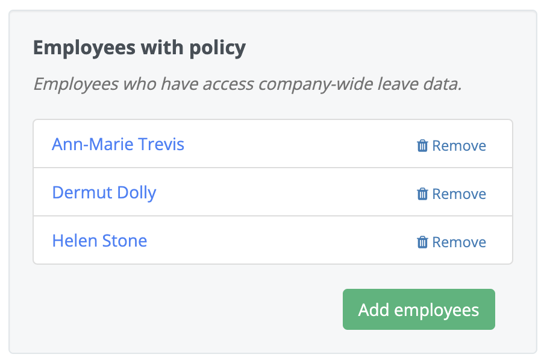Open Helen Stone's profile
This screenshot has width=547, height=363.
pyautogui.click(x=99, y=241)
